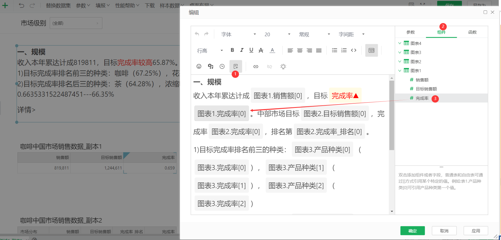This screenshot has height=240, width=501.
Task: Open the 常规 style dropdown
Action: pos(314,34)
